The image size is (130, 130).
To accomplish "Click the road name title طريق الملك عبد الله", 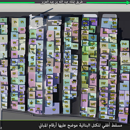I will coord(62,2).
